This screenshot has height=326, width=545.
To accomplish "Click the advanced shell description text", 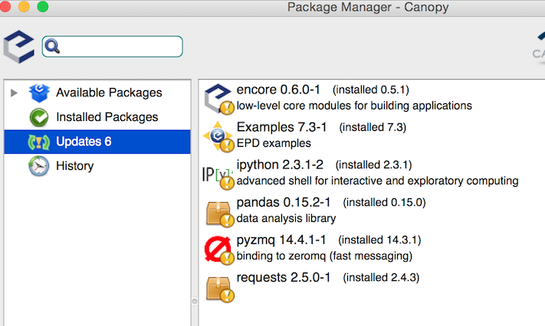I will (377, 181).
